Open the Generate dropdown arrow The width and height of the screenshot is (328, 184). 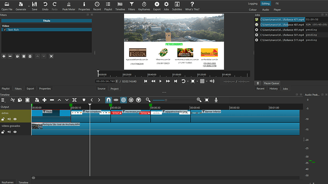(x=29, y=6)
